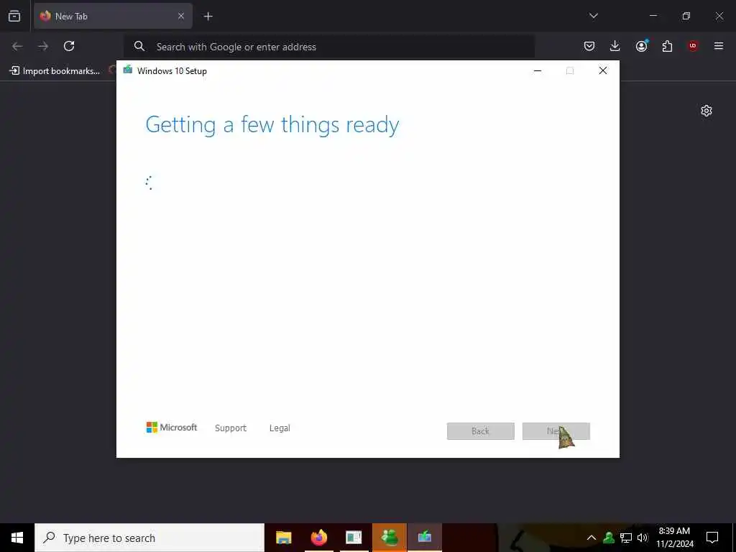The width and height of the screenshot is (736, 552).
Task: Open the uBlock Origin extension icon
Action: tap(693, 46)
